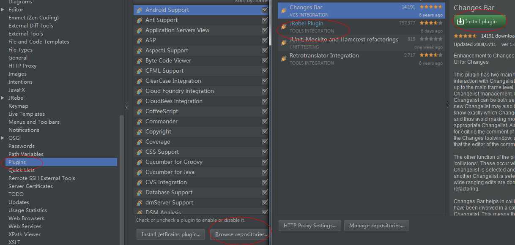This screenshot has width=515, height=245.
Task: Click the Browse repositories button
Action: tap(239, 234)
